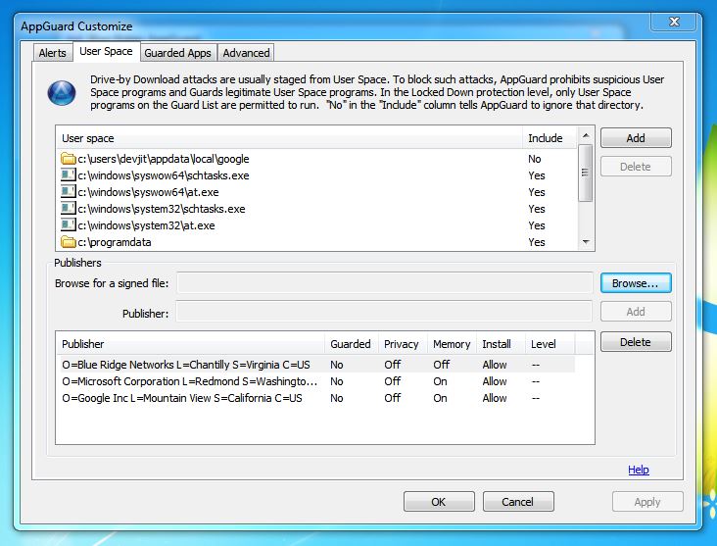Switch to the Alerts tab
The width and height of the screenshot is (717, 546).
(x=53, y=53)
